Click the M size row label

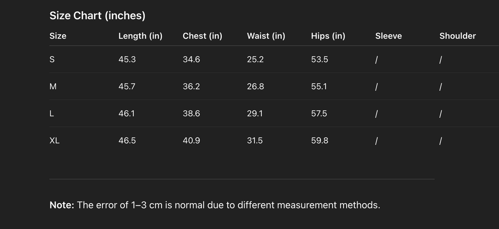53,87
